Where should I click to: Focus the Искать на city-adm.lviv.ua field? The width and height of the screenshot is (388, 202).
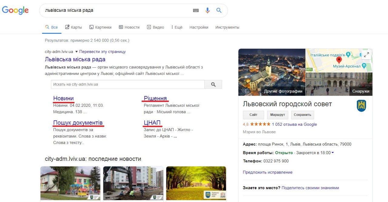point(128,84)
